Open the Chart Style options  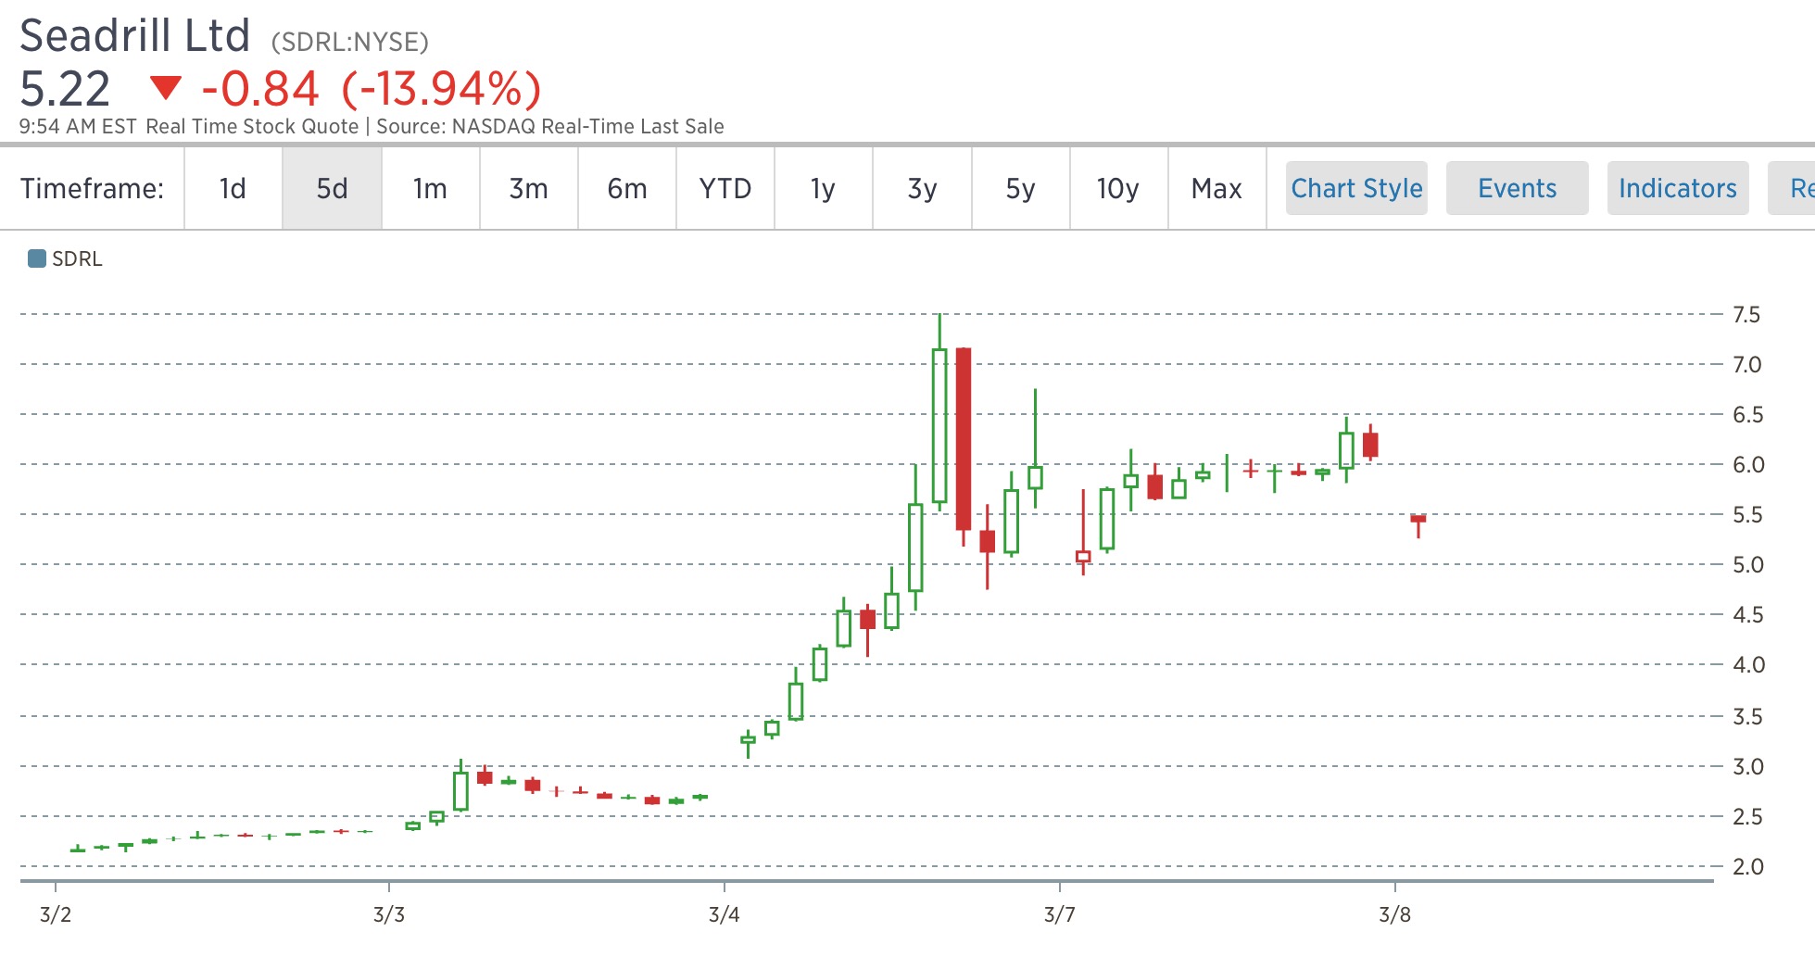[x=1356, y=188]
